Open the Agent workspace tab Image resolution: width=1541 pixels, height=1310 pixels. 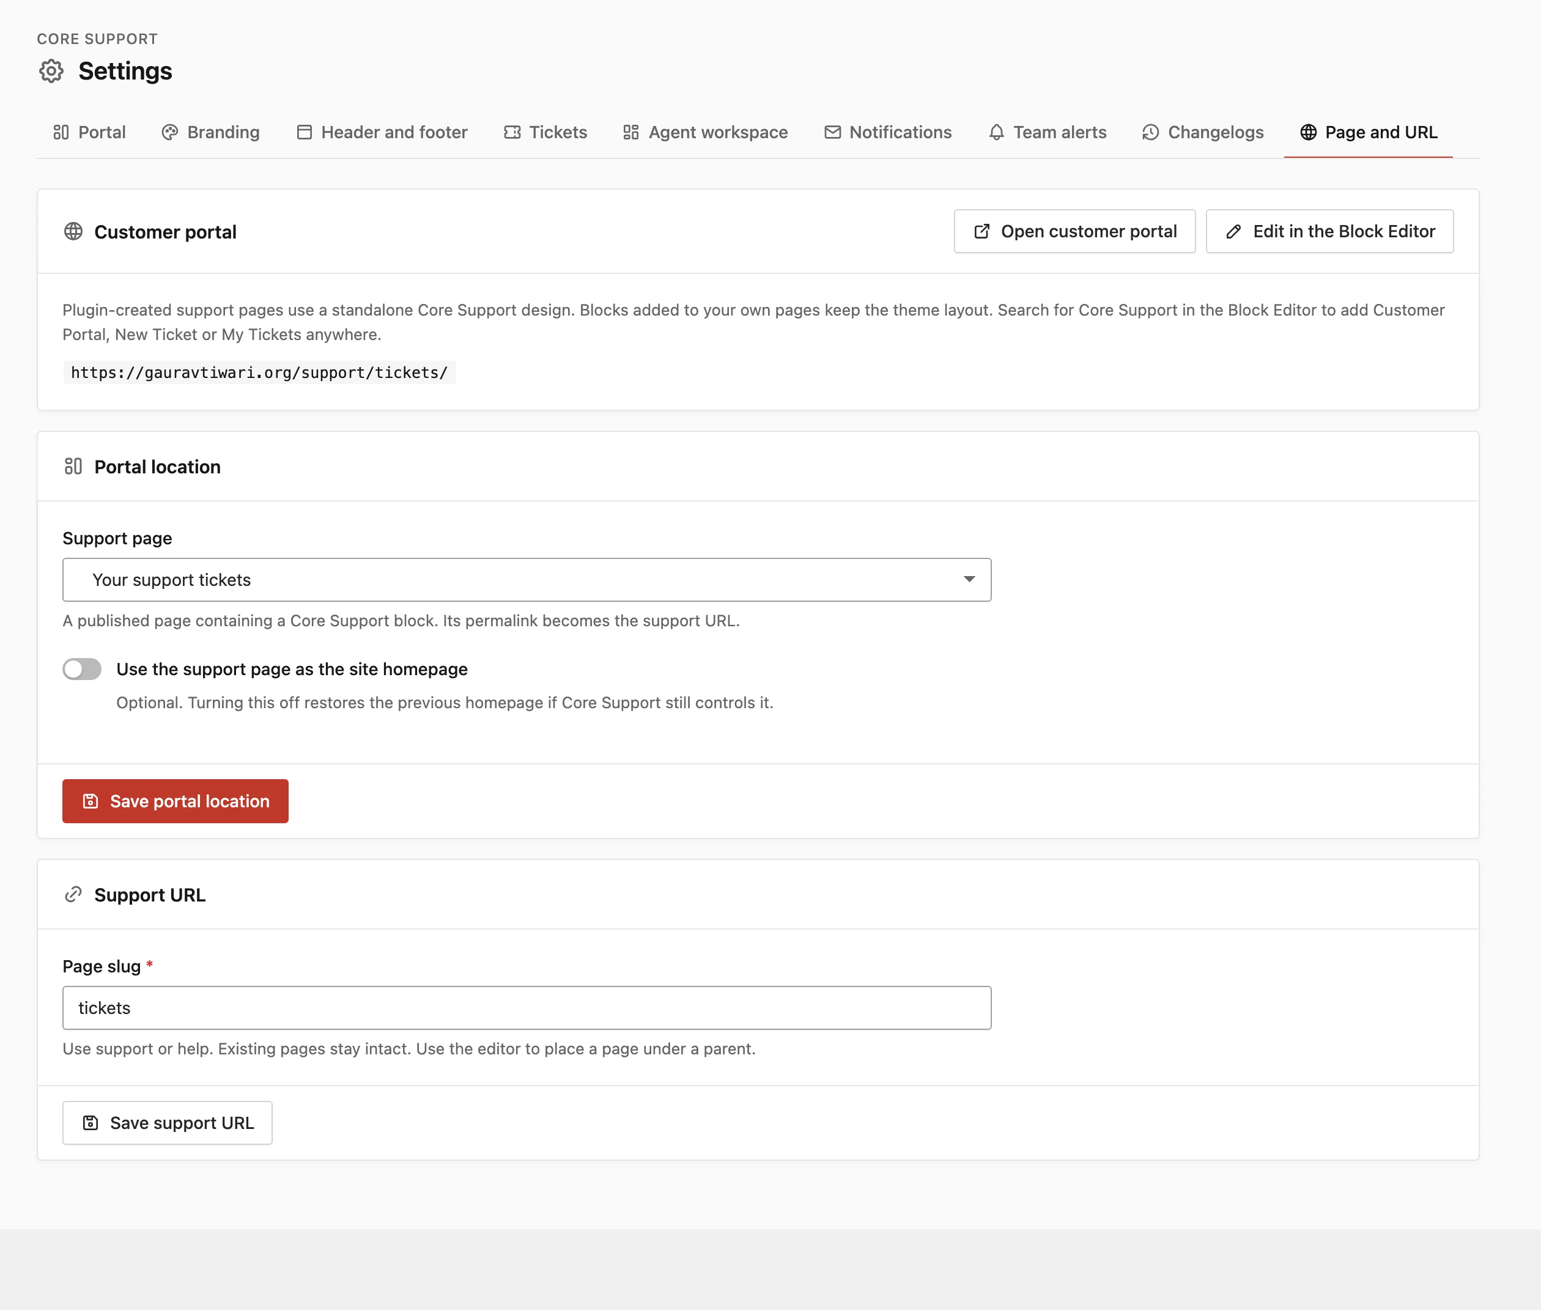(706, 132)
